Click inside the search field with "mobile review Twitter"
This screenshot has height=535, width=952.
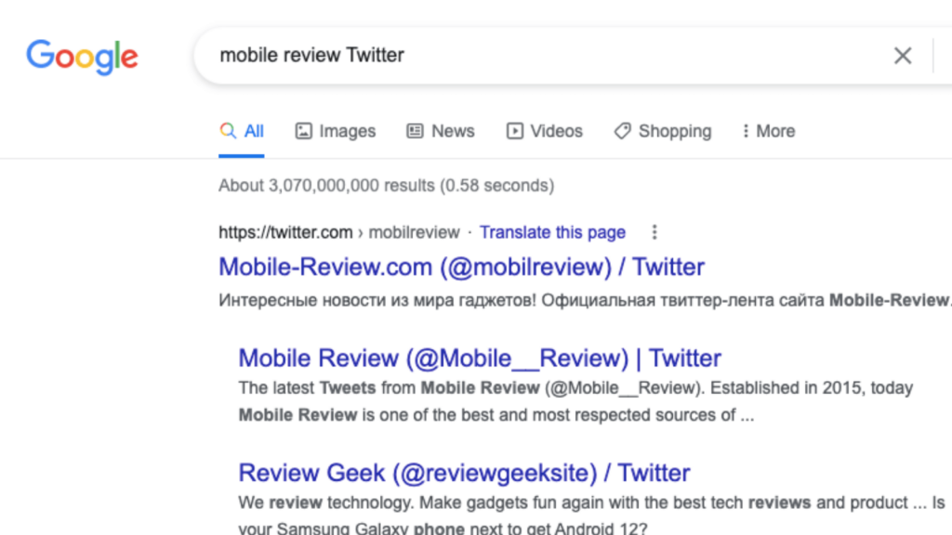pyautogui.click(x=547, y=55)
